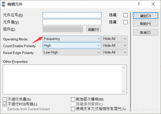Click the 帮助(H) button
Viewport: 161px width, 114px height.
(x=146, y=23)
